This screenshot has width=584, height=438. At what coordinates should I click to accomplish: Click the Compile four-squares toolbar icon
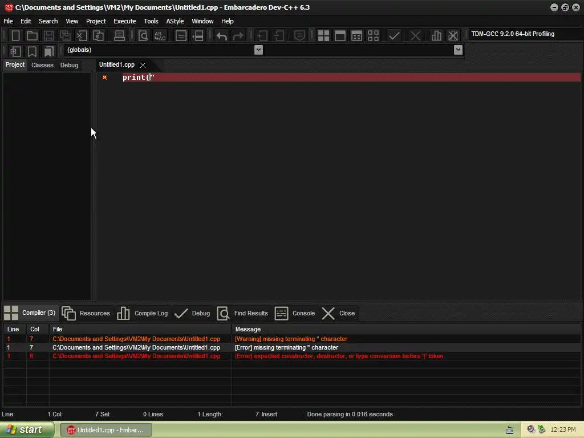323,36
